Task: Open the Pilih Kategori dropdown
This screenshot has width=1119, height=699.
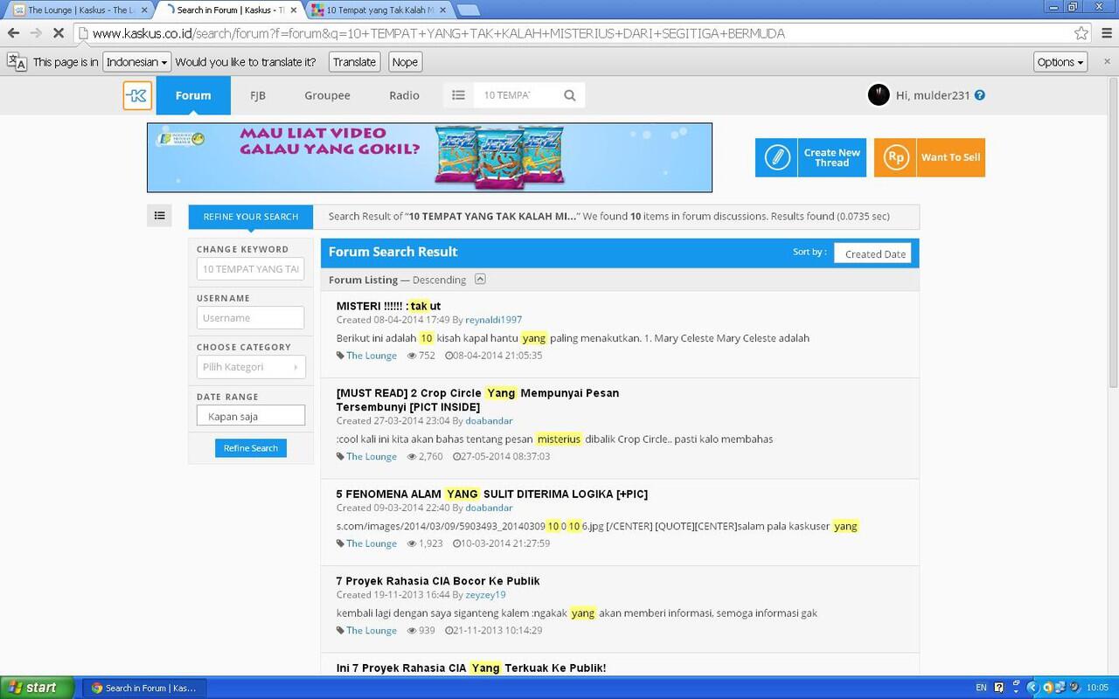Action: tap(251, 367)
